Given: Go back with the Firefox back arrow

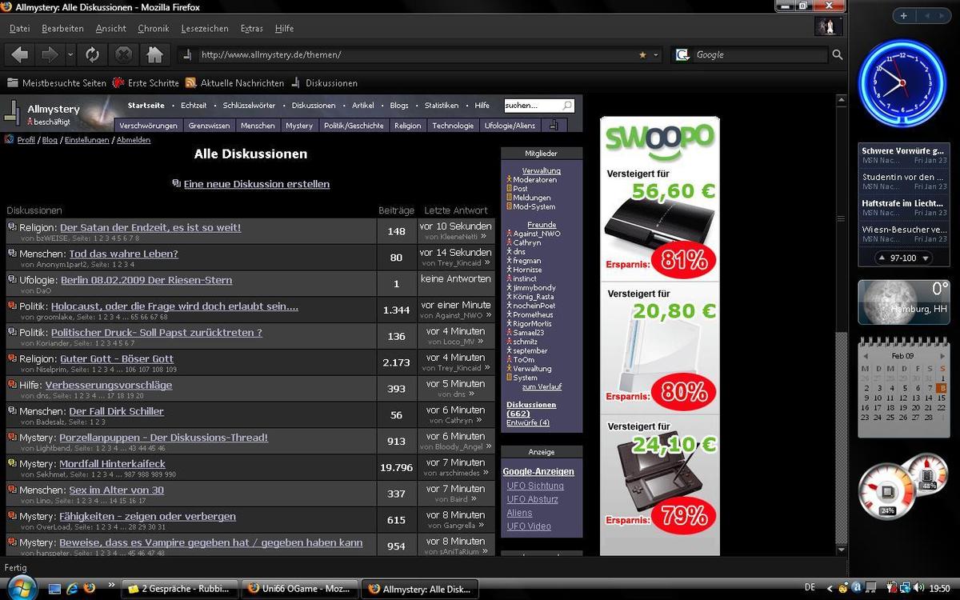Looking at the screenshot, I should pos(20,54).
